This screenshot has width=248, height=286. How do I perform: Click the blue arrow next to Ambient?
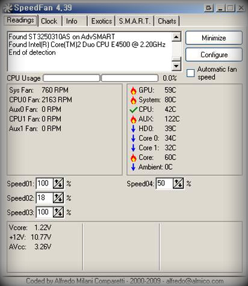(133, 167)
